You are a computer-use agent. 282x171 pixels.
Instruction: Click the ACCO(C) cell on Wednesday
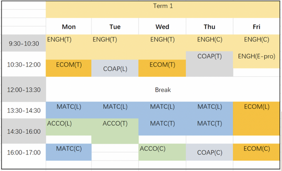[162, 152]
